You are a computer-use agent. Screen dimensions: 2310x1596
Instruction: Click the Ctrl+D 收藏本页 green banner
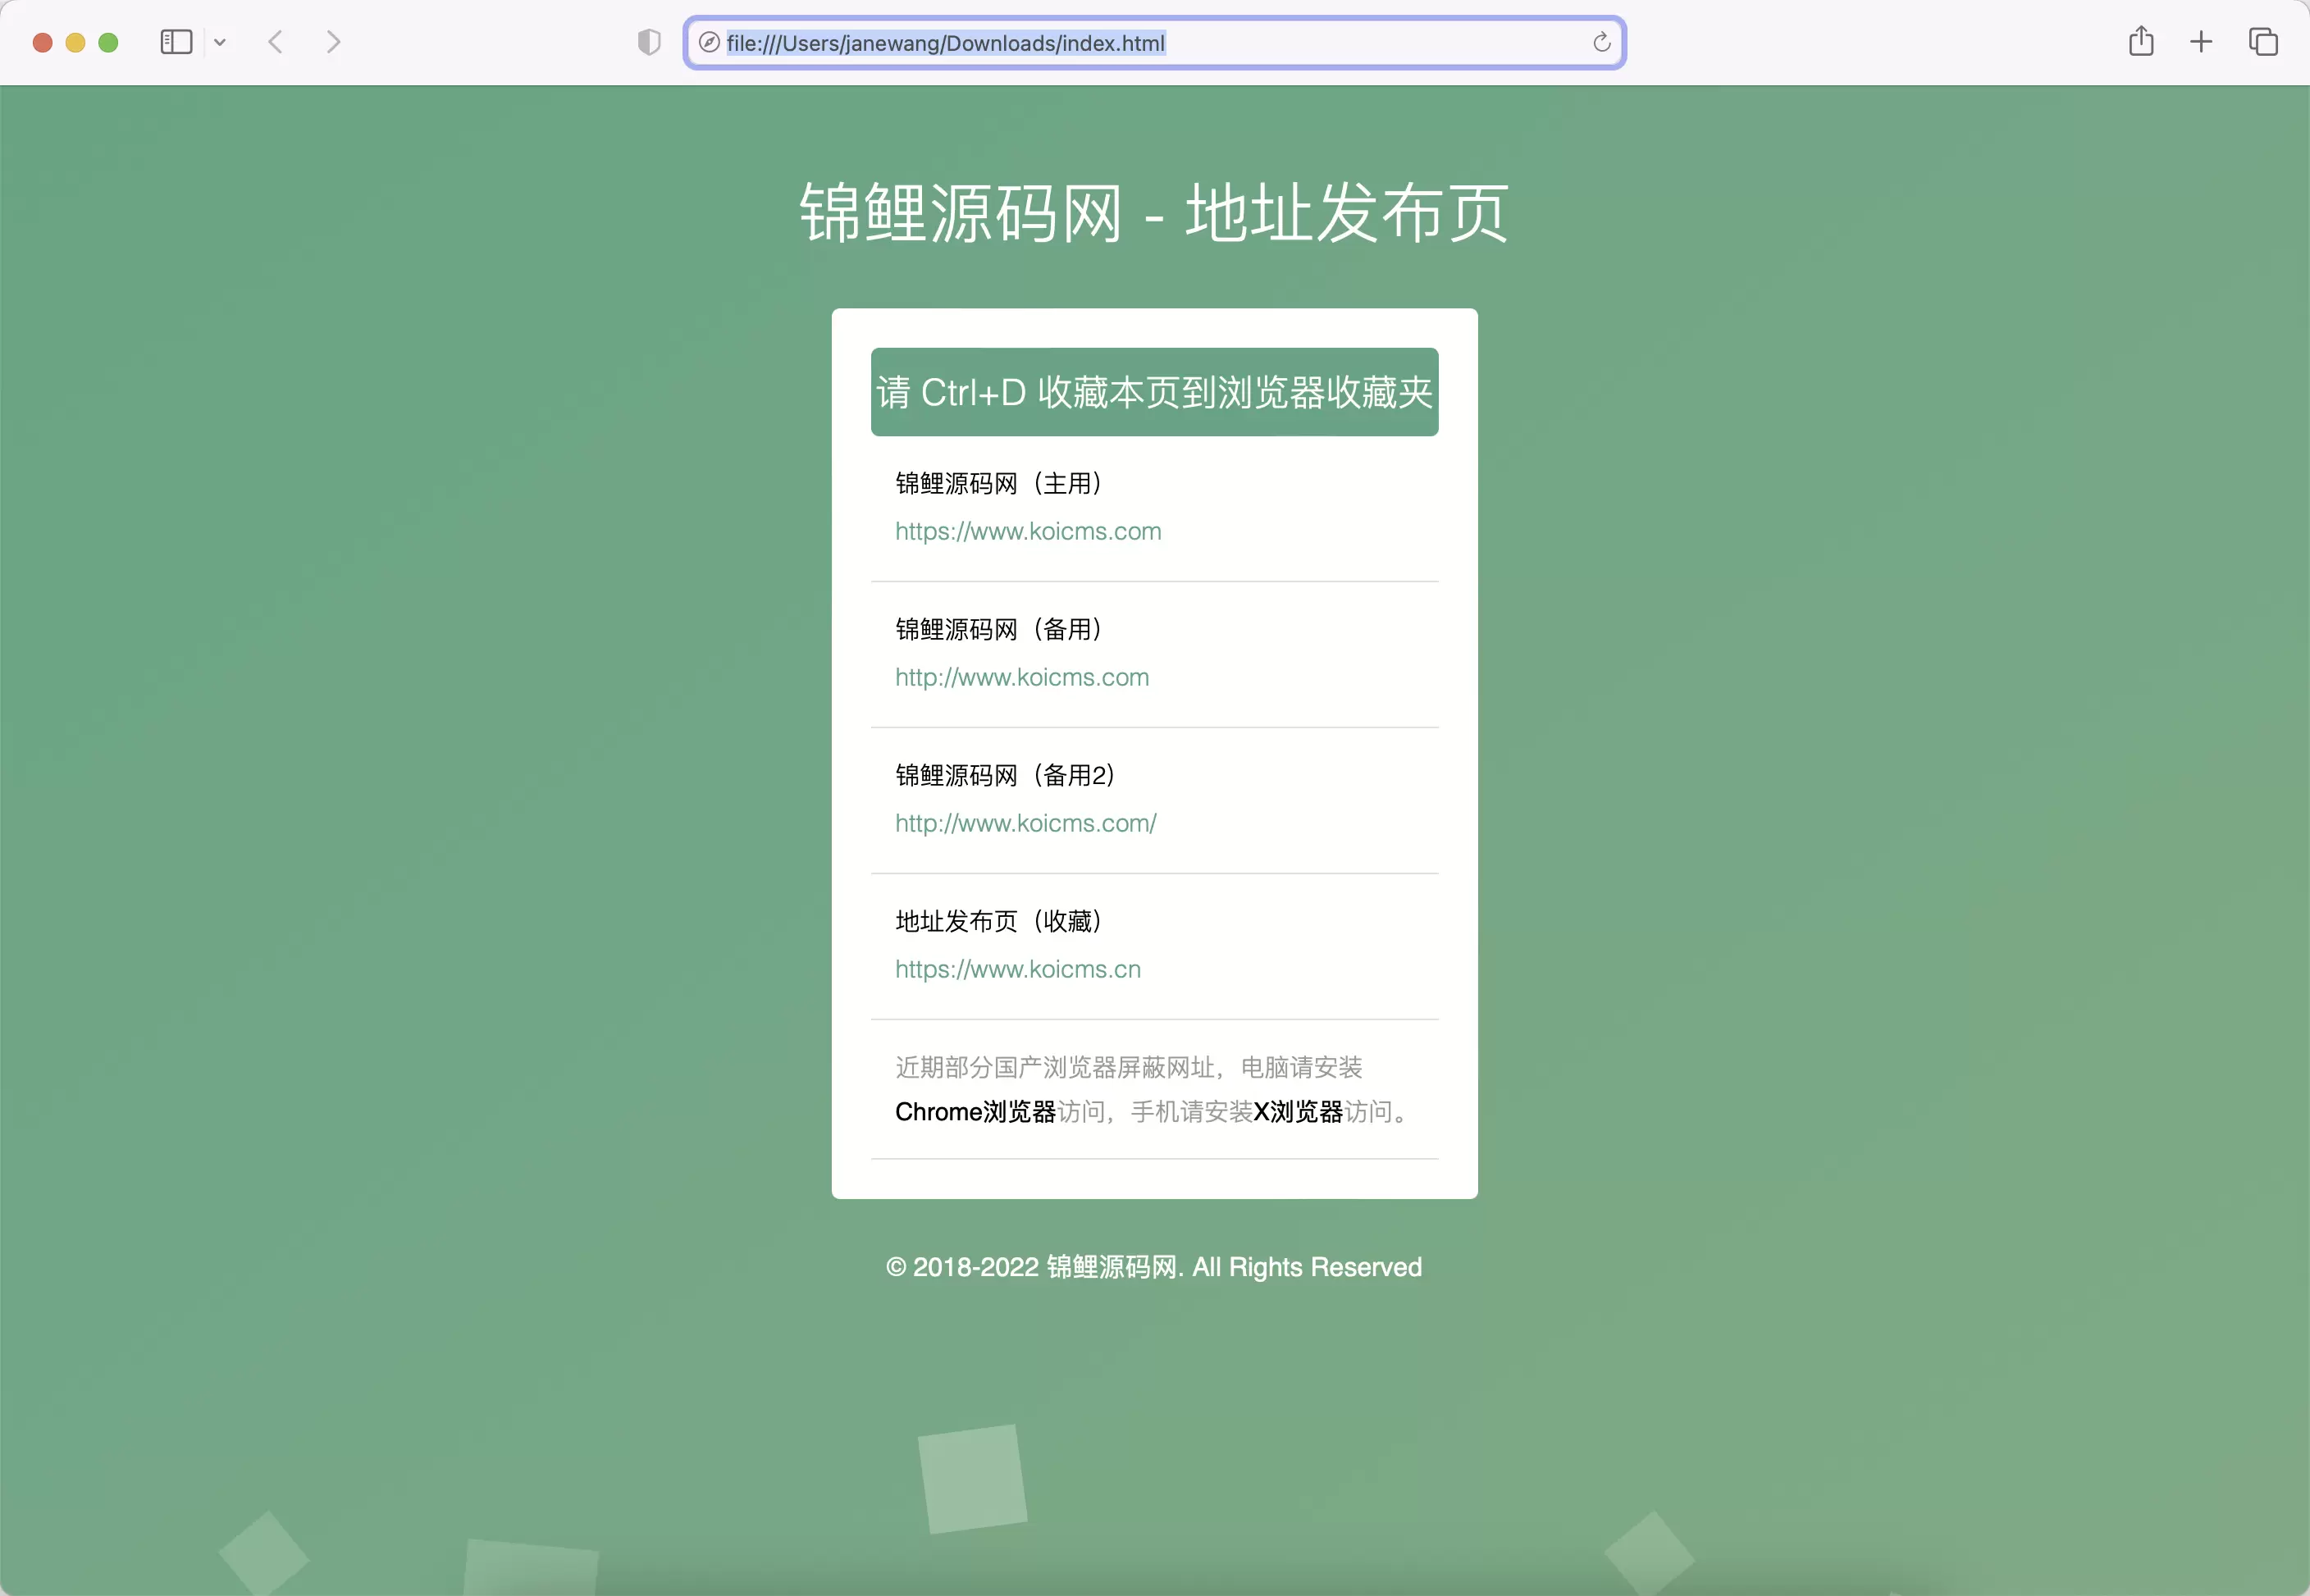pos(1155,392)
